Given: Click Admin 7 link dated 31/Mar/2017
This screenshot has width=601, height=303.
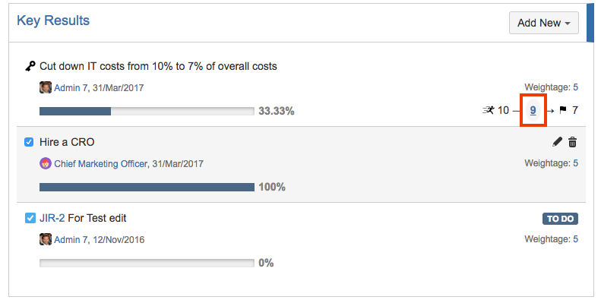Looking at the screenshot, I should point(71,88).
